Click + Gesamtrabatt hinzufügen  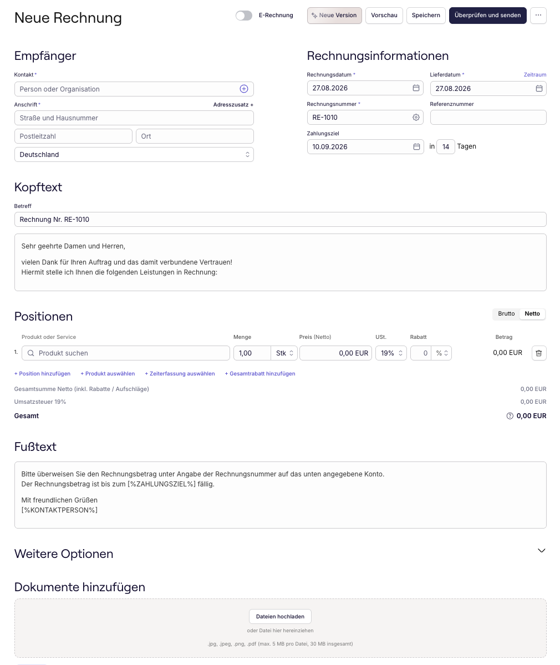click(x=260, y=374)
